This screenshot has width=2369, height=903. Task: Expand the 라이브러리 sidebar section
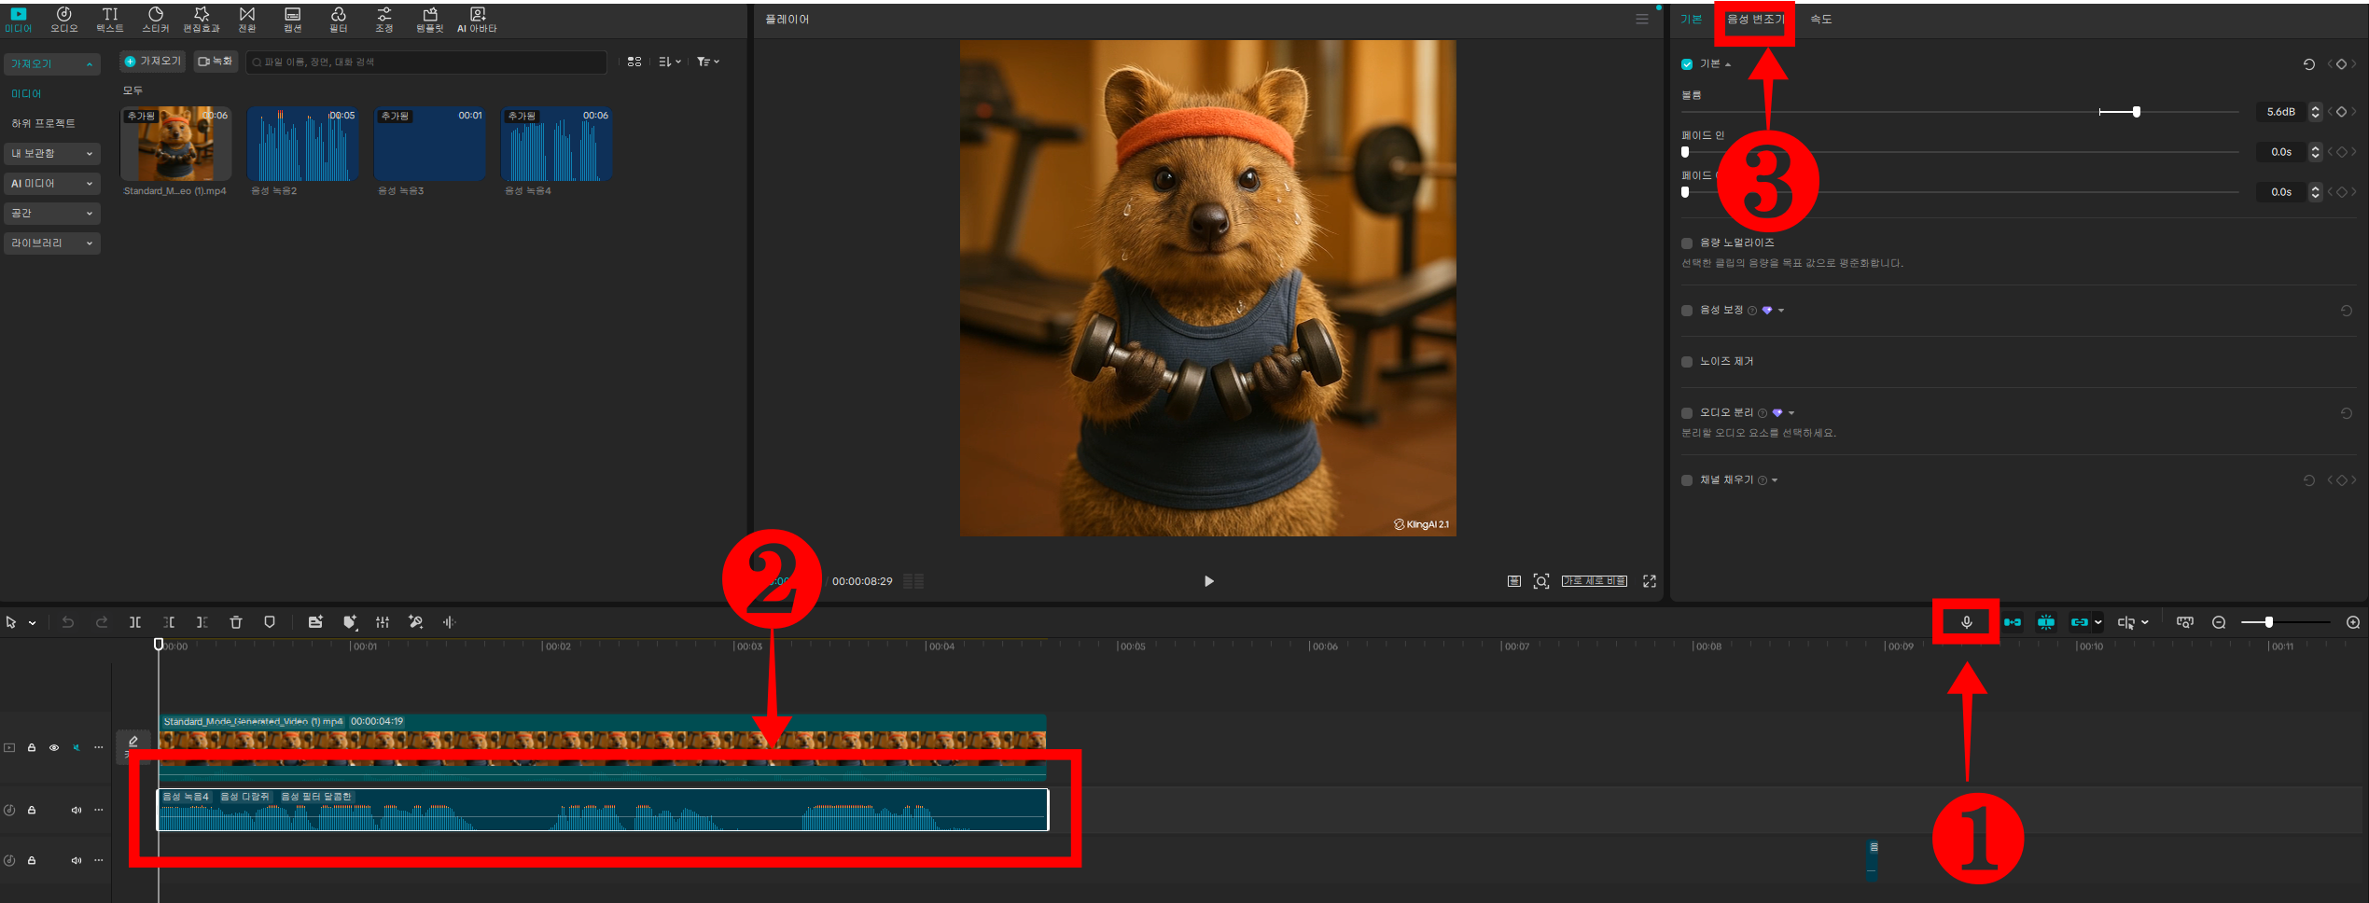click(x=52, y=243)
